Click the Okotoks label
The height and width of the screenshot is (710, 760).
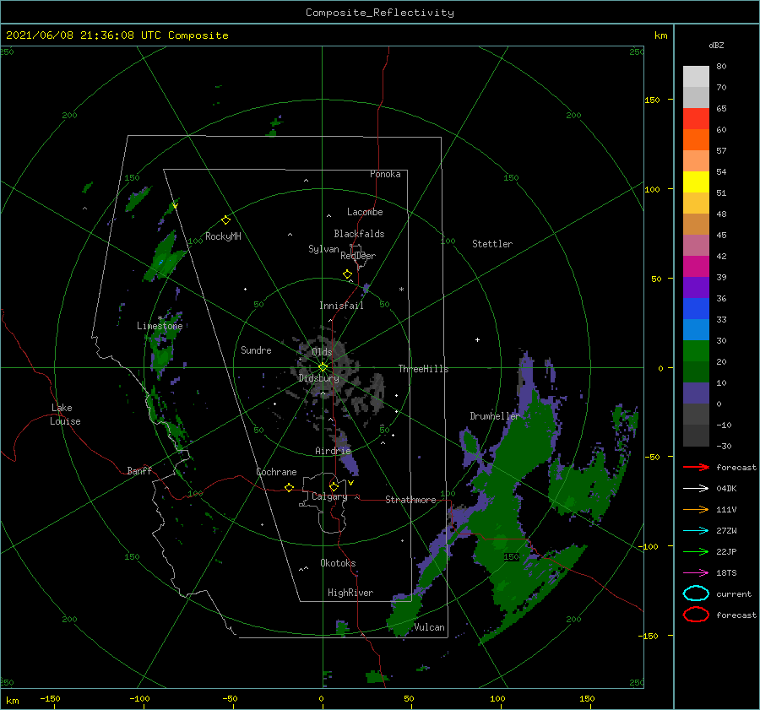coord(338,563)
